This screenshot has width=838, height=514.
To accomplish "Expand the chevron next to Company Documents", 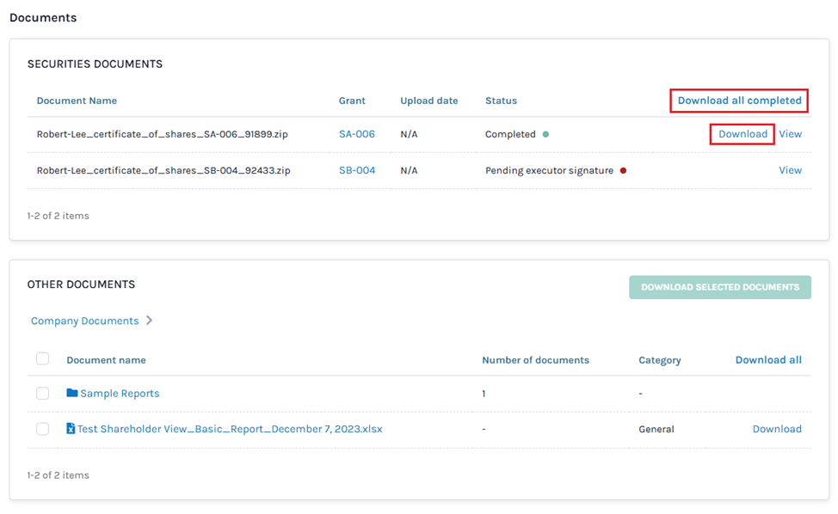I will 149,321.
